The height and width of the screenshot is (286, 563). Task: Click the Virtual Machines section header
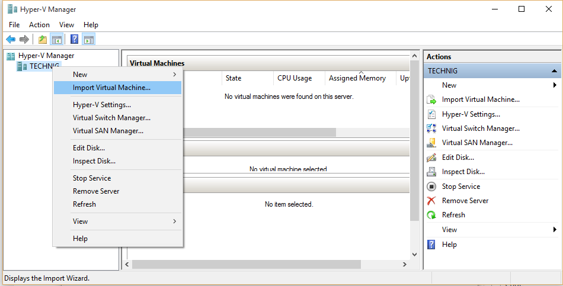point(268,63)
